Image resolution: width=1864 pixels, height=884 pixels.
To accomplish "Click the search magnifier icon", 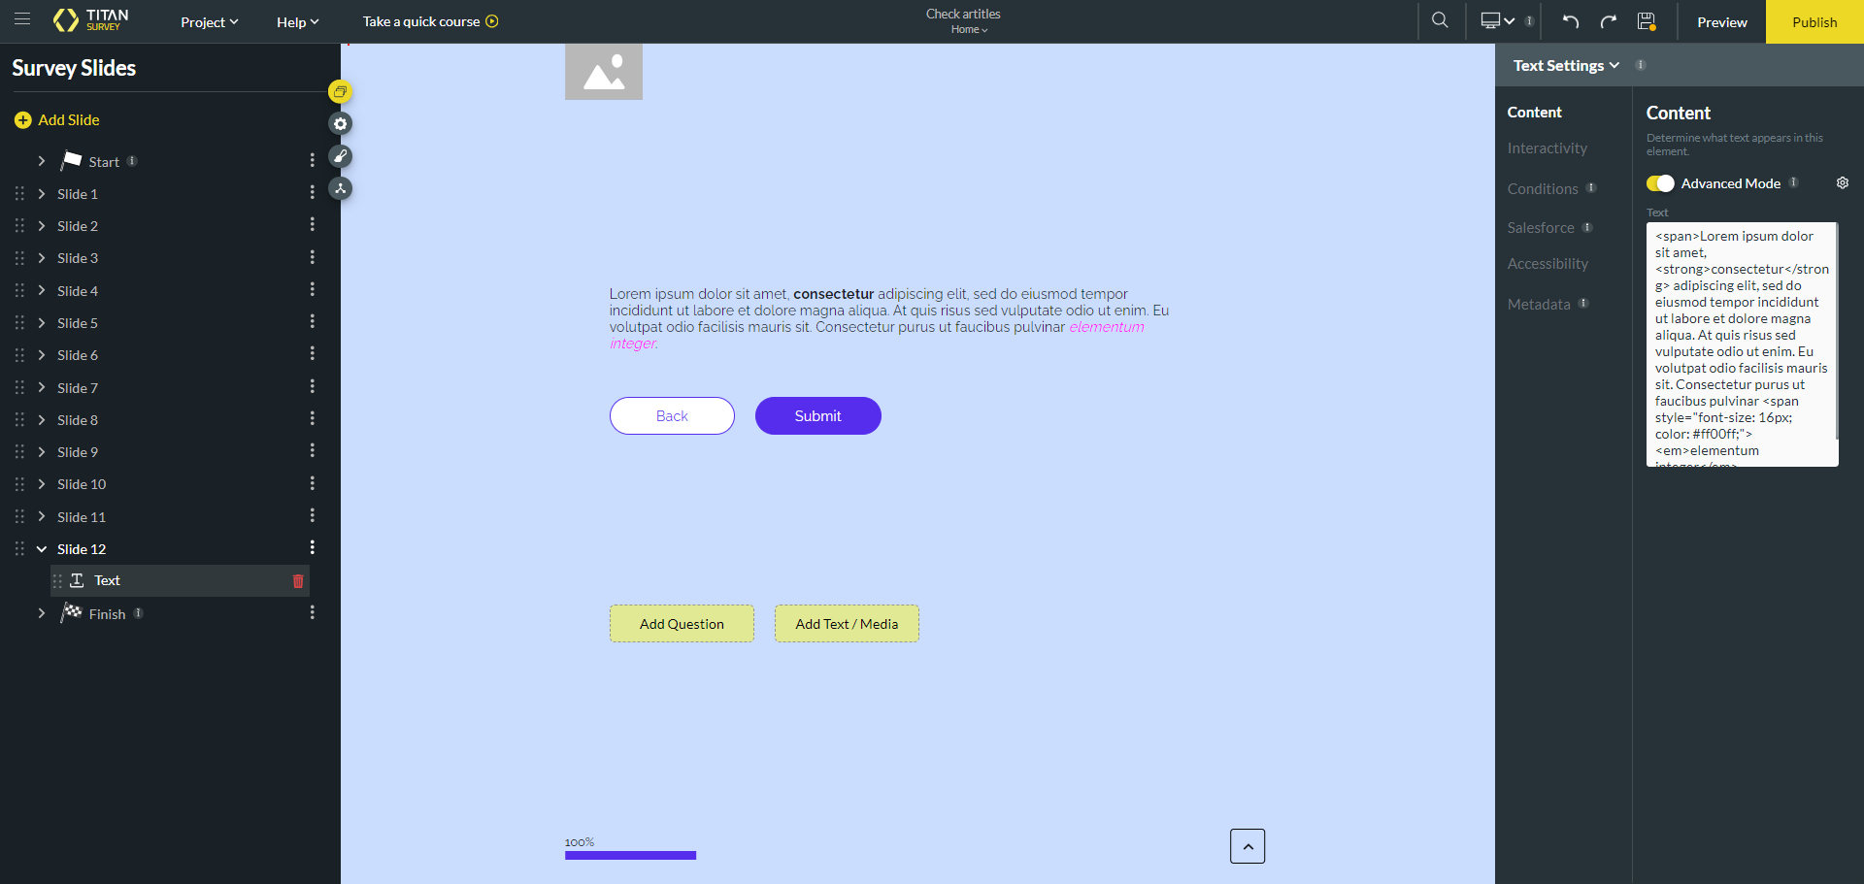I will (1440, 20).
